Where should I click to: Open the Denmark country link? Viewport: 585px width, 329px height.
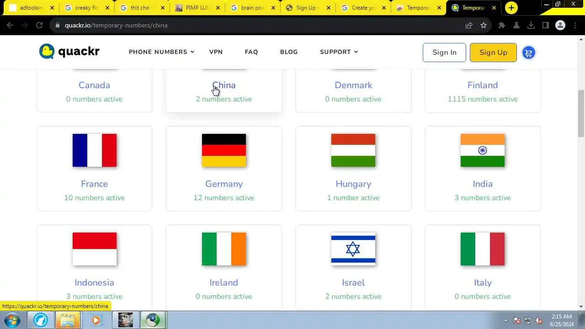click(x=353, y=85)
